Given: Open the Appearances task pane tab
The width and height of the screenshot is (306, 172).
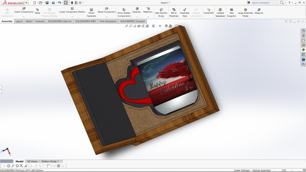Looking at the screenshot, I should [x=303, y=50].
